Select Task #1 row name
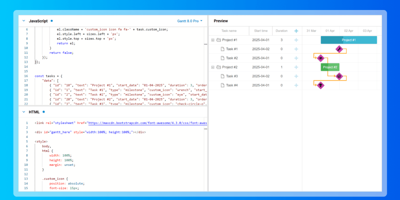Viewport: 400px width, 200px height. pos(232,49)
